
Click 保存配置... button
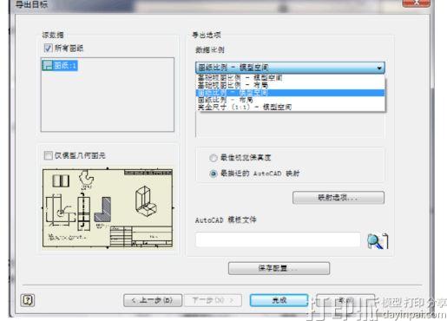[279, 268]
